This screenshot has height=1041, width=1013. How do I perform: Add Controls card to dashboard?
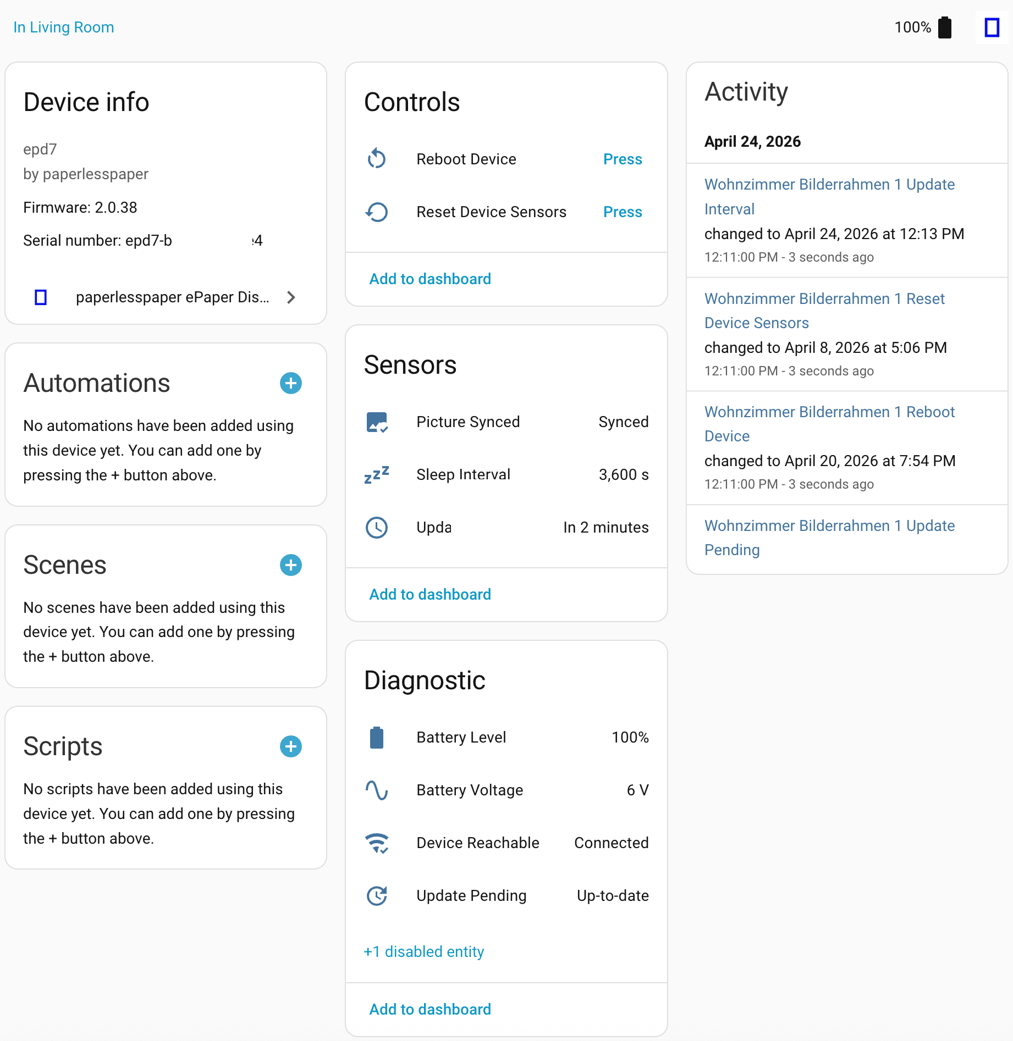pyautogui.click(x=430, y=279)
